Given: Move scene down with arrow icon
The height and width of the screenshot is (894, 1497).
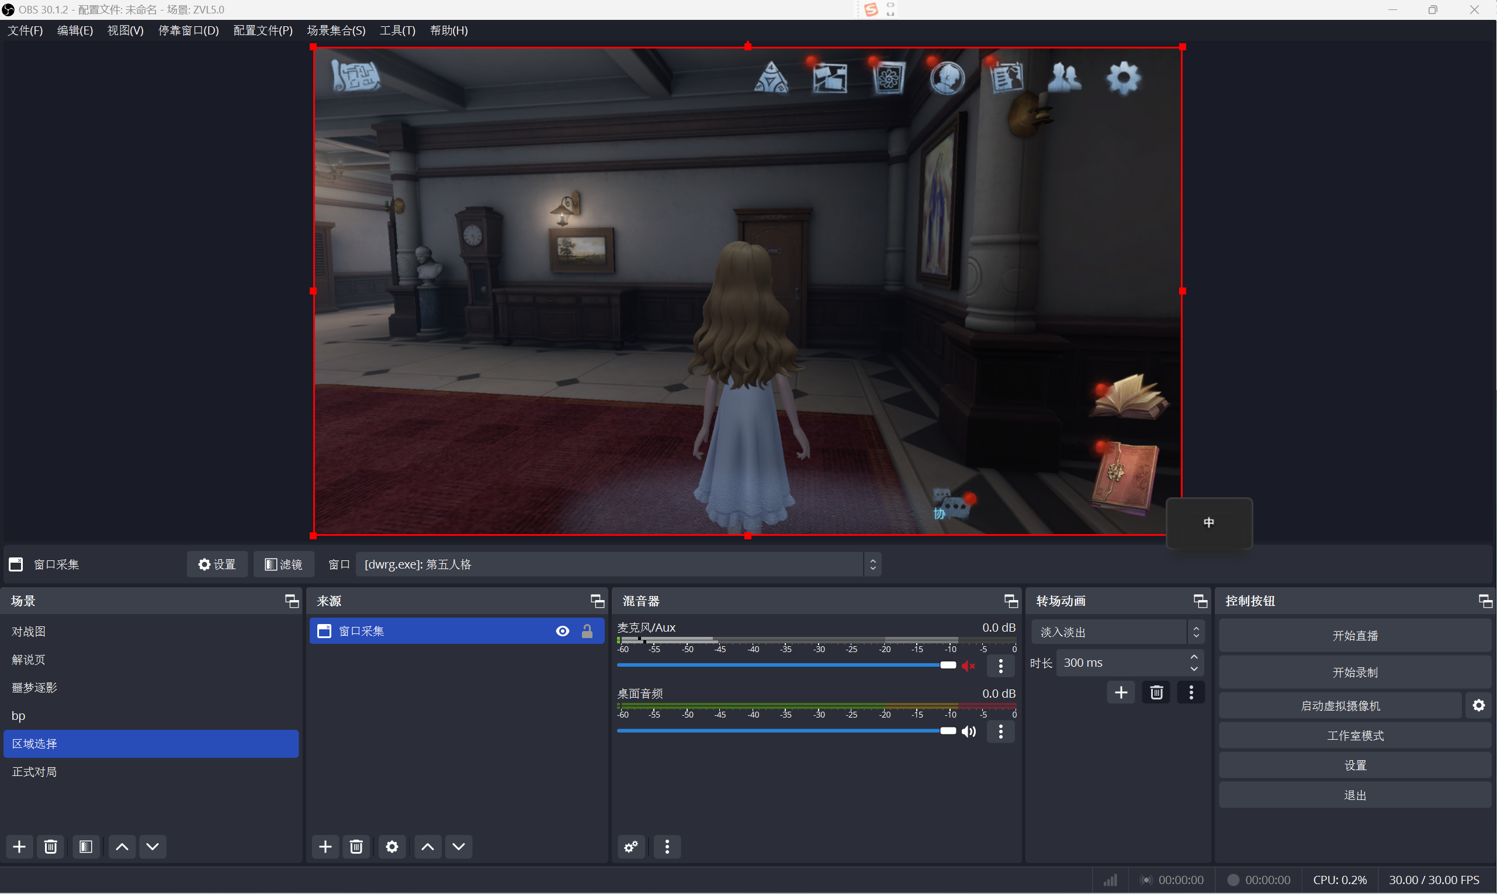Looking at the screenshot, I should pyautogui.click(x=153, y=847).
